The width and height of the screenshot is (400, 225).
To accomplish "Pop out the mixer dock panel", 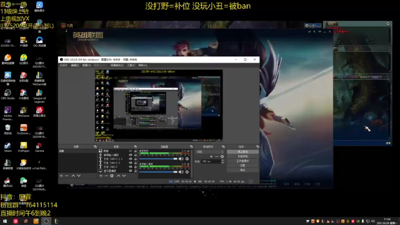I will [x=191, y=147].
